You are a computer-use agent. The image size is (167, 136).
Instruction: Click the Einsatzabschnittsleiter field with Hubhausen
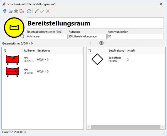47,37
